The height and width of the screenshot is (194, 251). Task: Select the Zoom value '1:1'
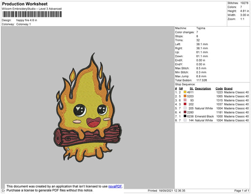coord(242,19)
